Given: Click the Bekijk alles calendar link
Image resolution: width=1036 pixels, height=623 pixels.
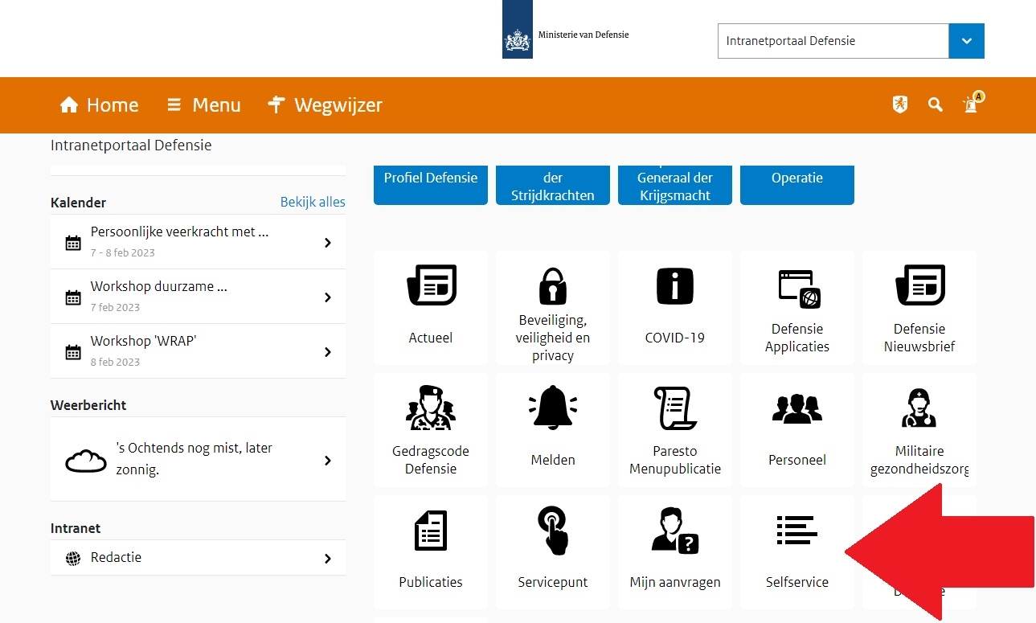Looking at the screenshot, I should [x=313, y=202].
